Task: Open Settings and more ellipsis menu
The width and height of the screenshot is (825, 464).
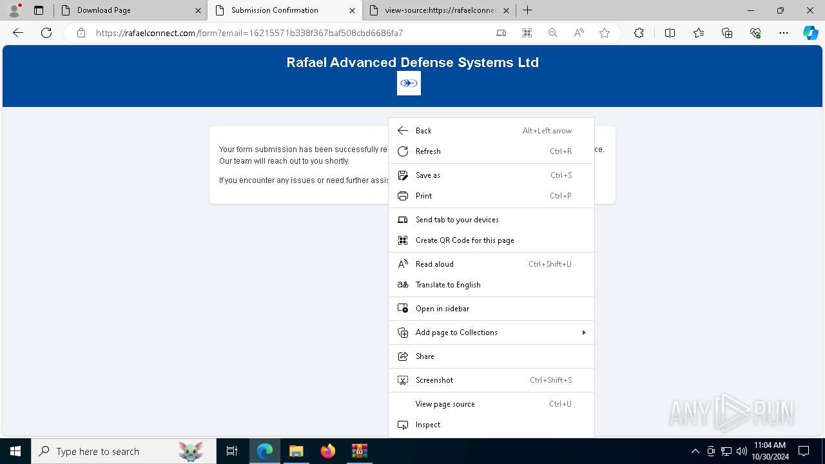Action: 784,33
